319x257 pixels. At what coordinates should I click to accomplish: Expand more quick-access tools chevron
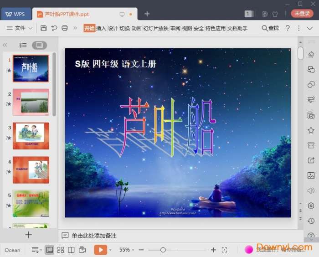[75, 28]
